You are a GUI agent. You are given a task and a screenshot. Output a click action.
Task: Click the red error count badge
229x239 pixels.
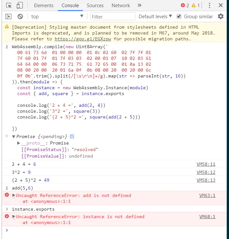pyautogui.click(x=185, y=6)
